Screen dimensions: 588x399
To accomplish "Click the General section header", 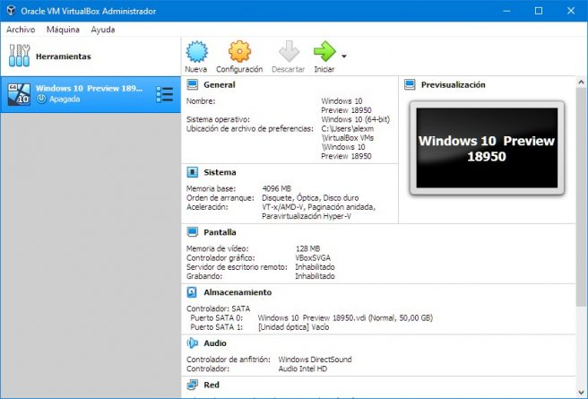I will [219, 85].
